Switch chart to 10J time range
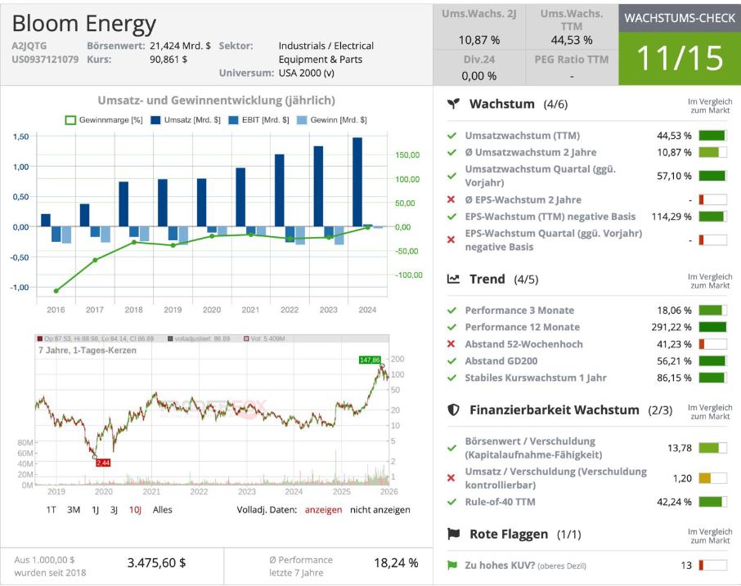The image size is (741, 586). click(x=135, y=510)
